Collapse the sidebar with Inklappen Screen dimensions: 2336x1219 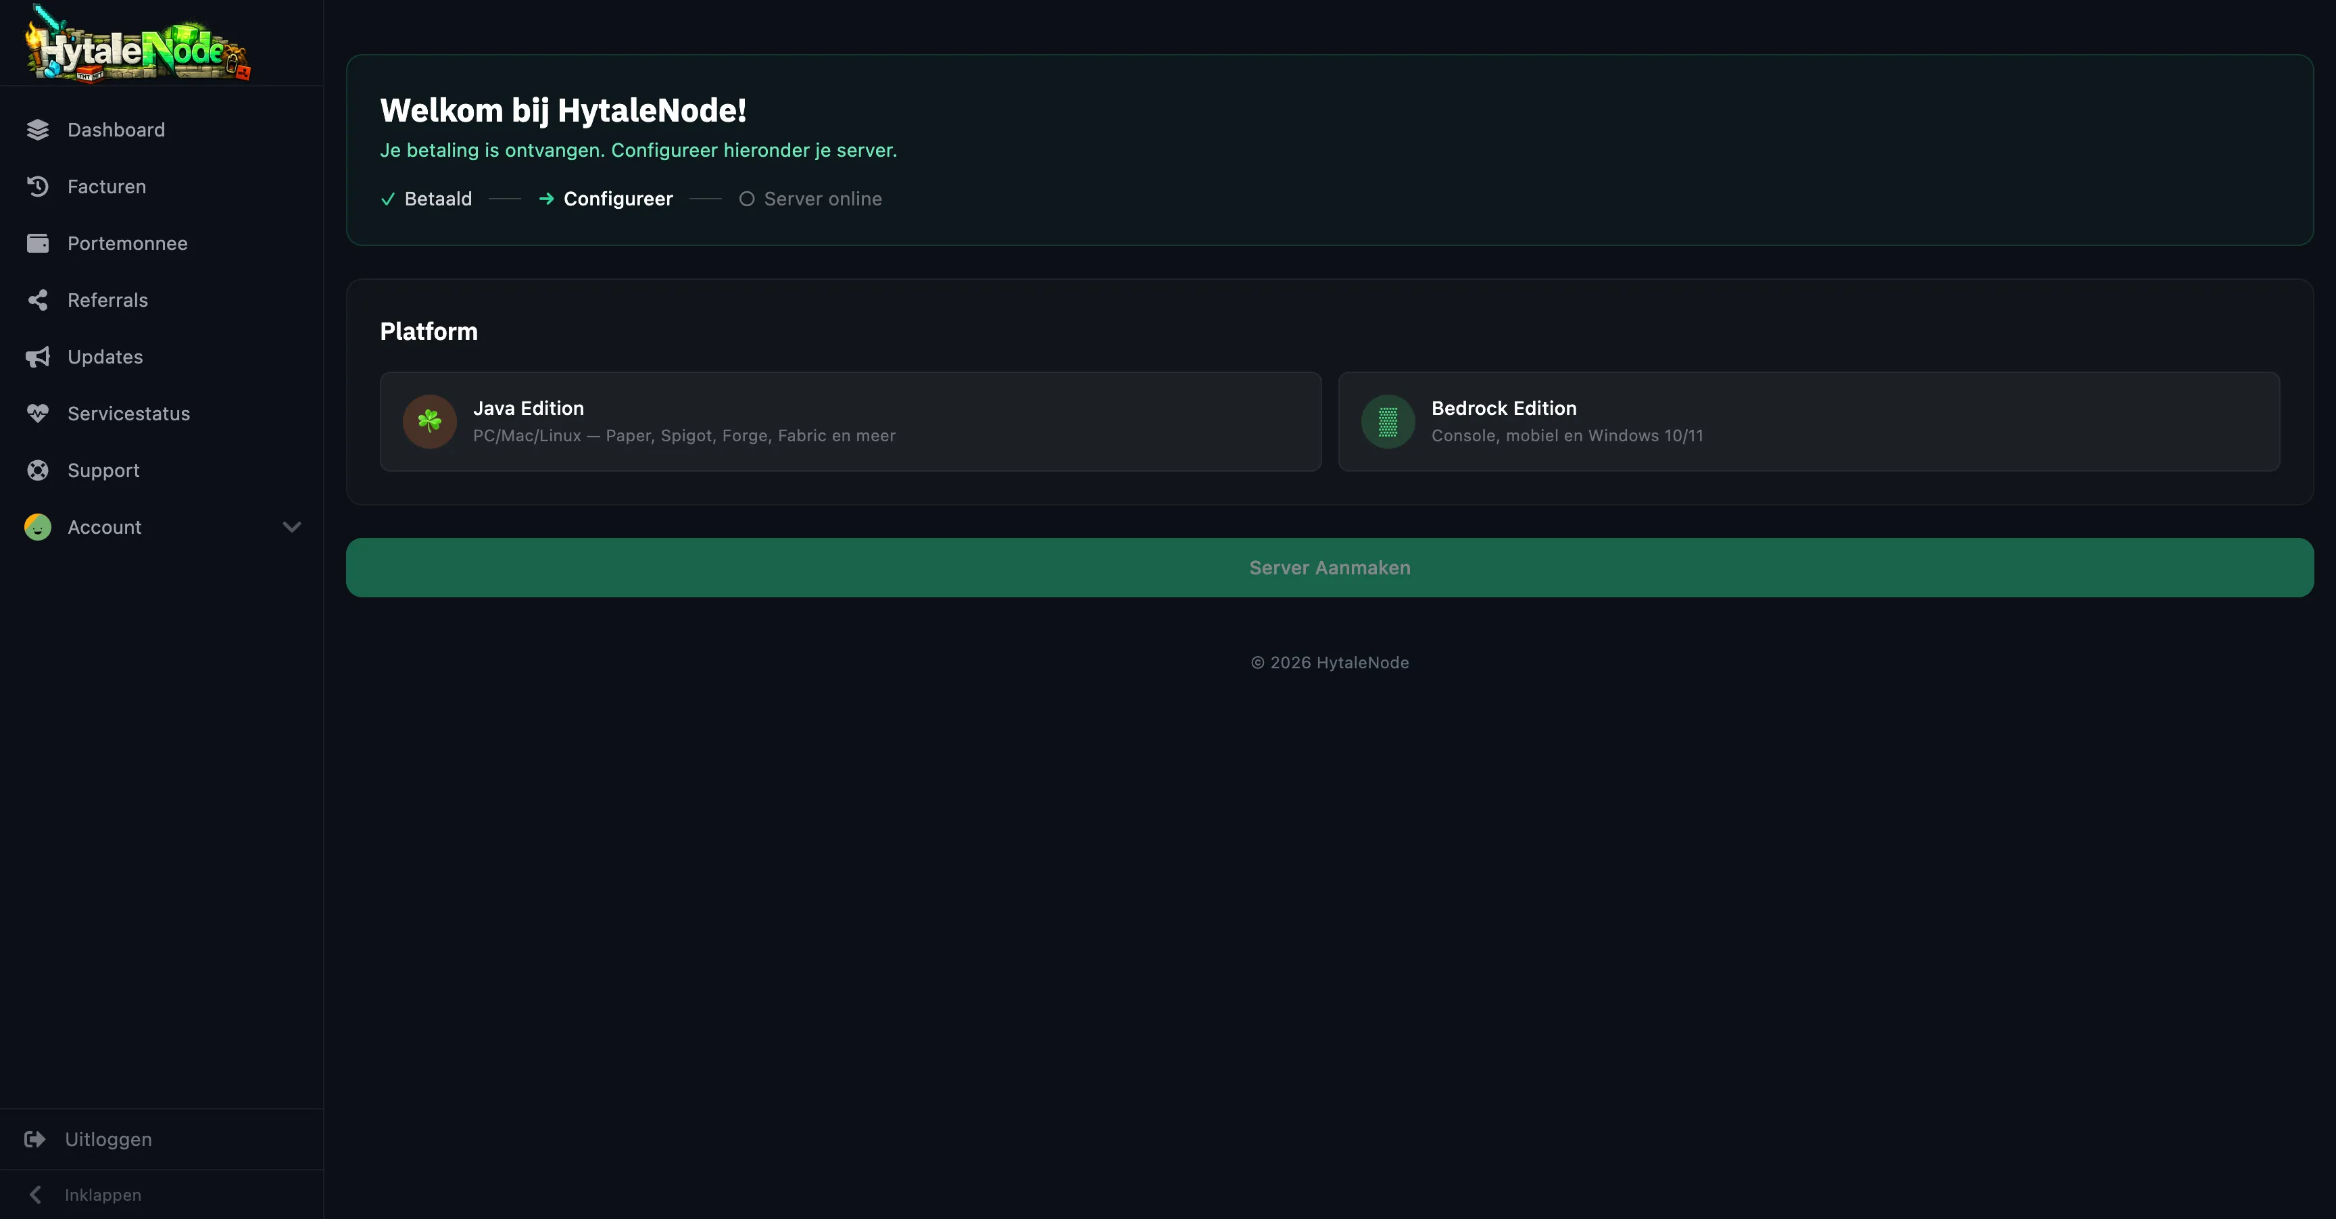click(x=162, y=1195)
